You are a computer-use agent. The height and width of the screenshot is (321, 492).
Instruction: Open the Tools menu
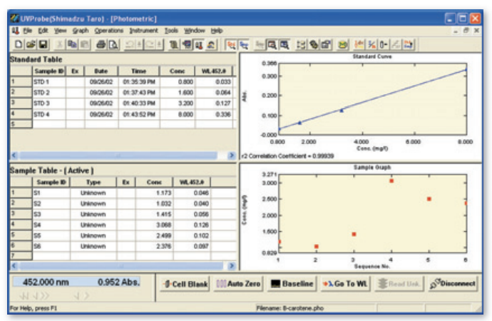tap(171, 31)
